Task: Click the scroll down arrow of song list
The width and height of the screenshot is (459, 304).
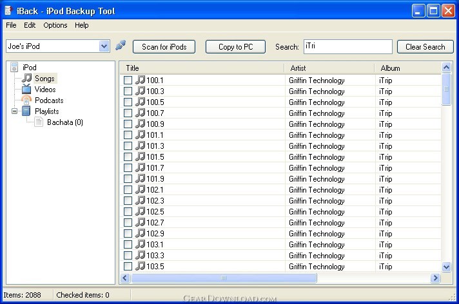Action: point(446,267)
